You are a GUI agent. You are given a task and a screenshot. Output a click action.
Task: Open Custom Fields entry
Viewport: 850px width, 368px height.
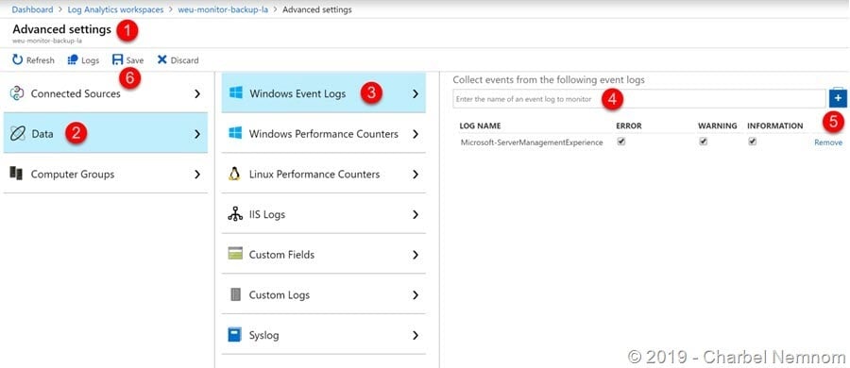tap(324, 254)
